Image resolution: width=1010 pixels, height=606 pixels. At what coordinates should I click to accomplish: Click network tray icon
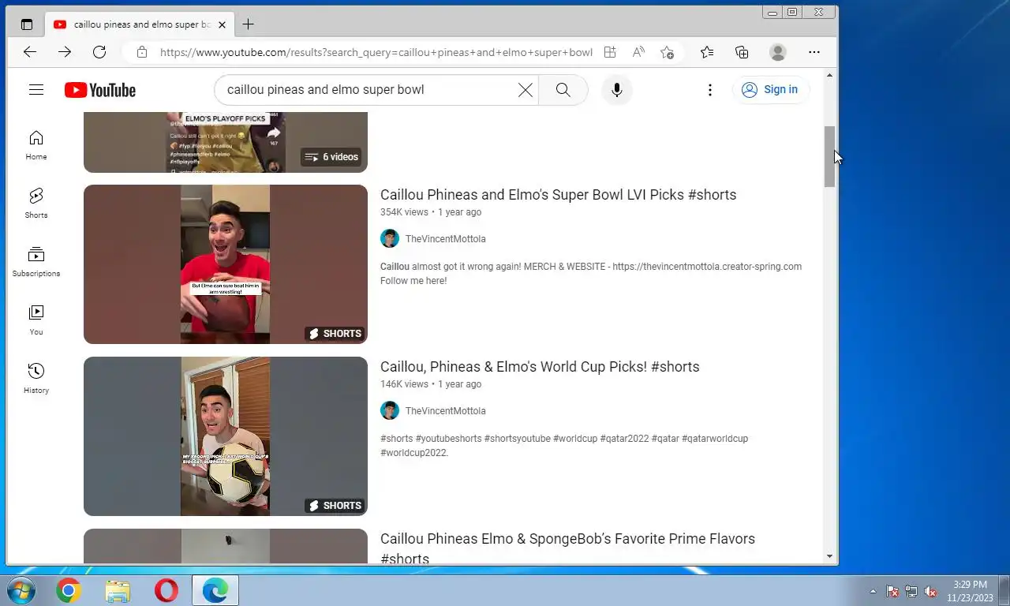pos(911,591)
